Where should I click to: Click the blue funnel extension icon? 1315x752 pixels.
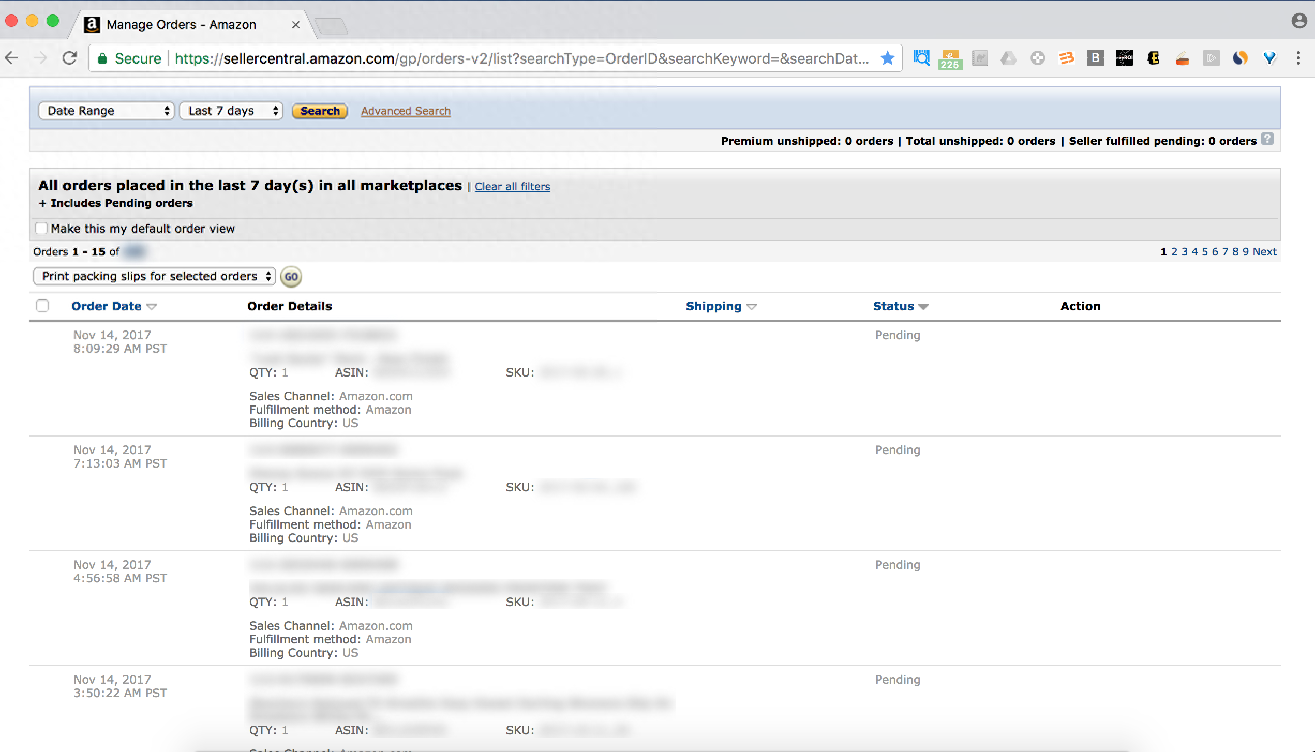pyautogui.click(x=1269, y=58)
